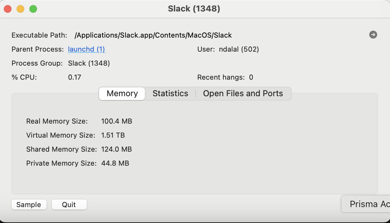Zoom window using the green button
Image resolution: width=390 pixels, height=223 pixels.
[33, 9]
